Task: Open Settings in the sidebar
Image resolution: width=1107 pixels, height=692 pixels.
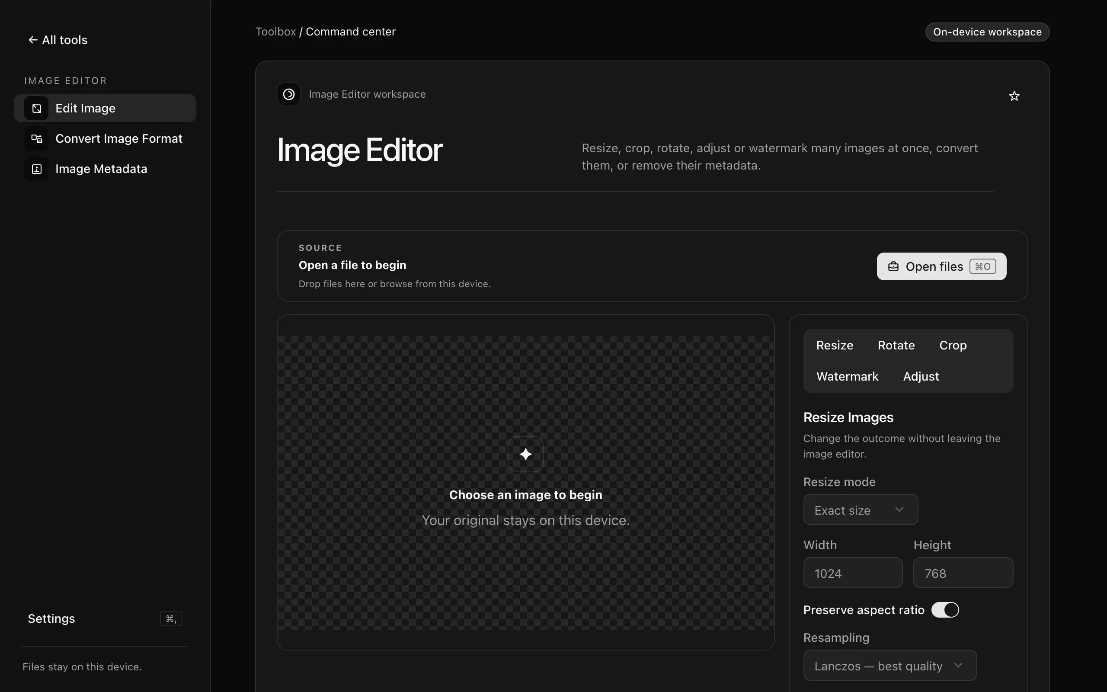Action: coord(105,618)
